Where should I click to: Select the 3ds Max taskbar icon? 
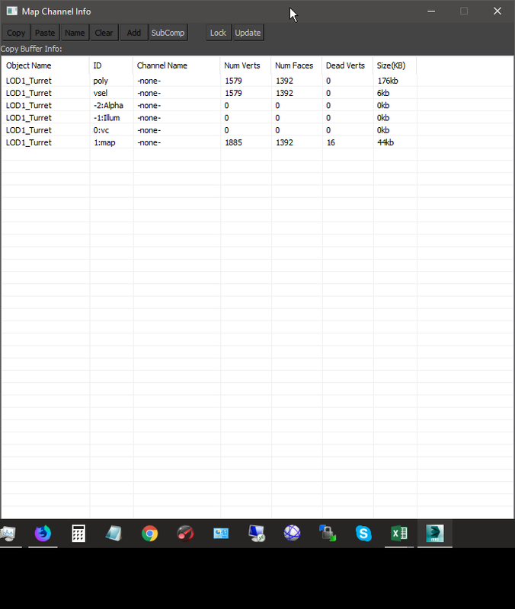click(434, 534)
